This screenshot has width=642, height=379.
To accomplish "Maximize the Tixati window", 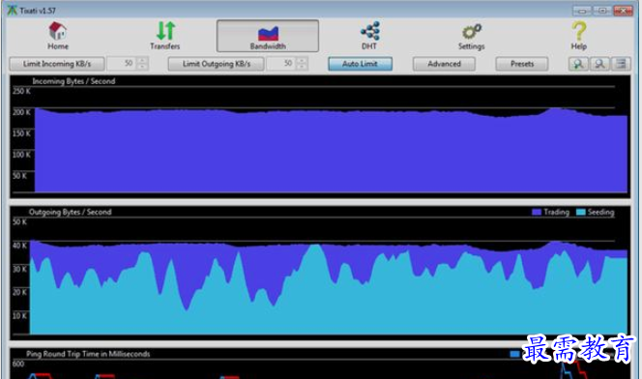I will click(602, 11).
